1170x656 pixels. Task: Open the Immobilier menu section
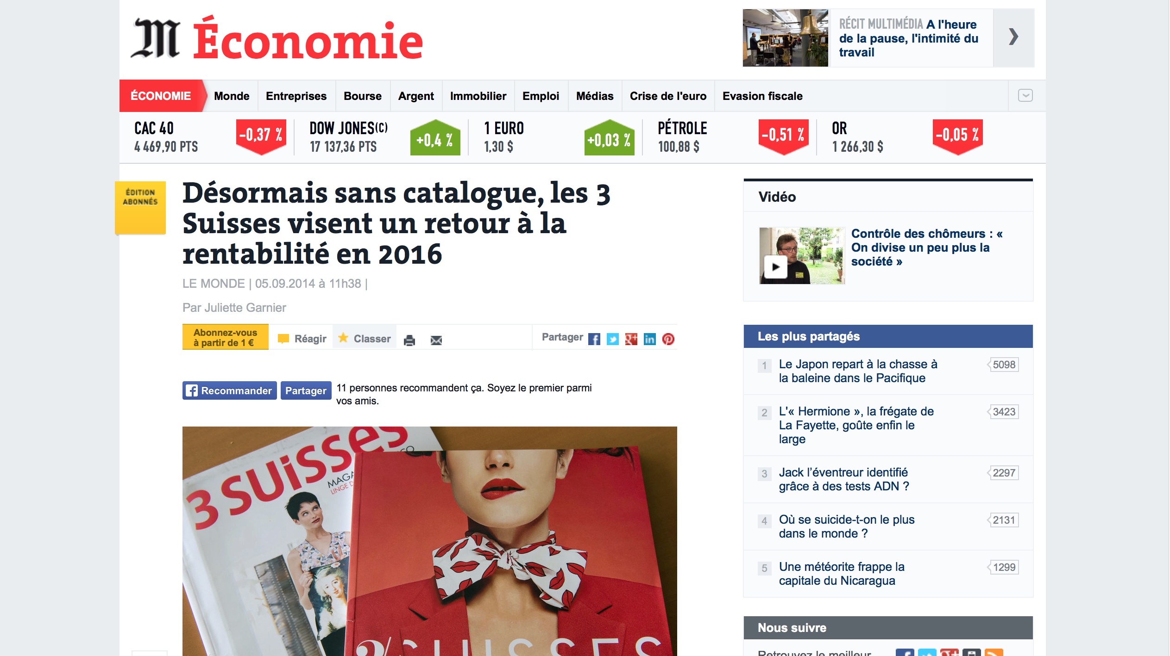tap(478, 96)
